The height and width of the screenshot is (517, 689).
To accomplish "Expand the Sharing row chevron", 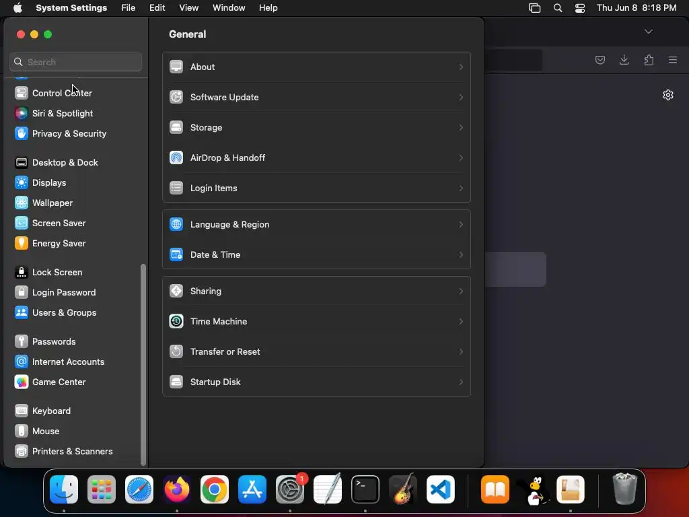I will 461,292.
